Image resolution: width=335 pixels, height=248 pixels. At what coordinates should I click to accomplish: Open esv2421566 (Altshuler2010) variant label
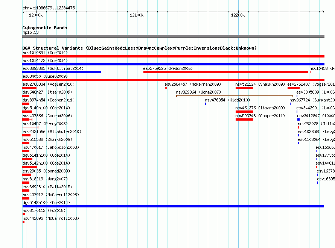click(x=52, y=132)
